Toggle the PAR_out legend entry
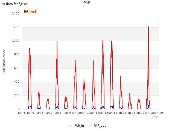The width and height of the screenshot is (175, 131). pyautogui.click(x=97, y=126)
